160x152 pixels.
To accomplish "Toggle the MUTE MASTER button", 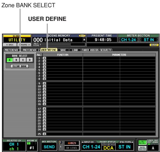I will point(142,148).
